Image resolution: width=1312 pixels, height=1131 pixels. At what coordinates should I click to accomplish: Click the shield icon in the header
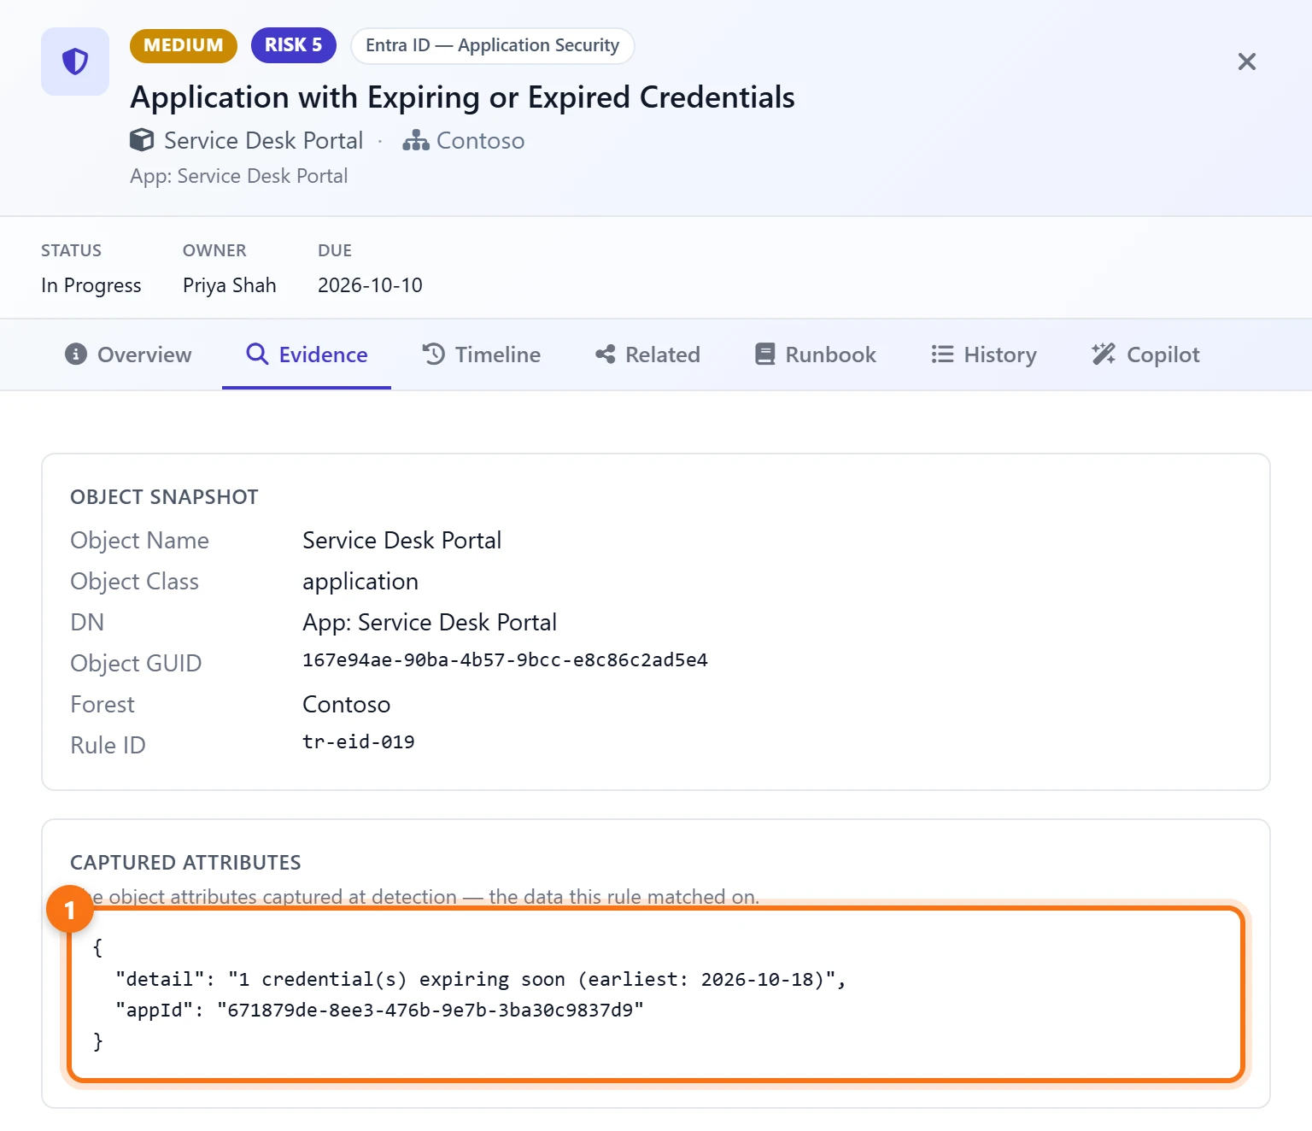[x=75, y=62]
